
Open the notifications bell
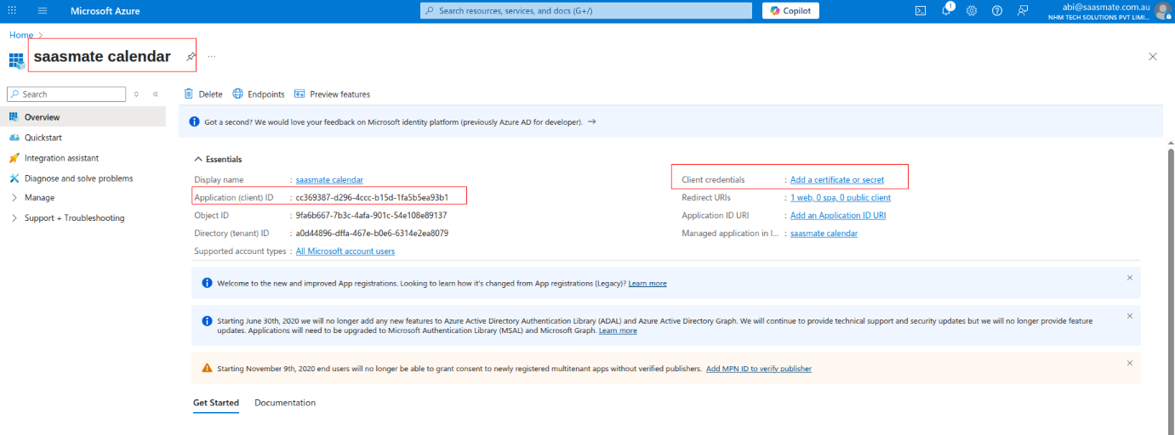945,11
